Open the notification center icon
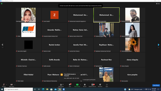Screen dimensions: 161x91 coord(158,89)
